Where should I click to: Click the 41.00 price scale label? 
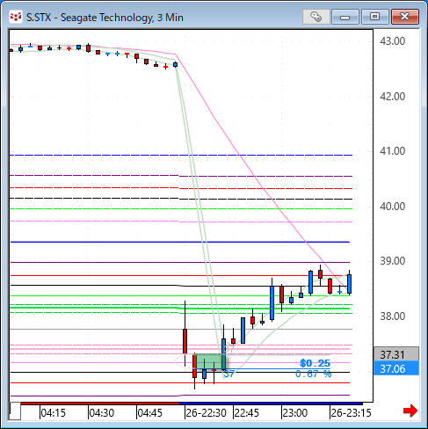pyautogui.click(x=393, y=151)
